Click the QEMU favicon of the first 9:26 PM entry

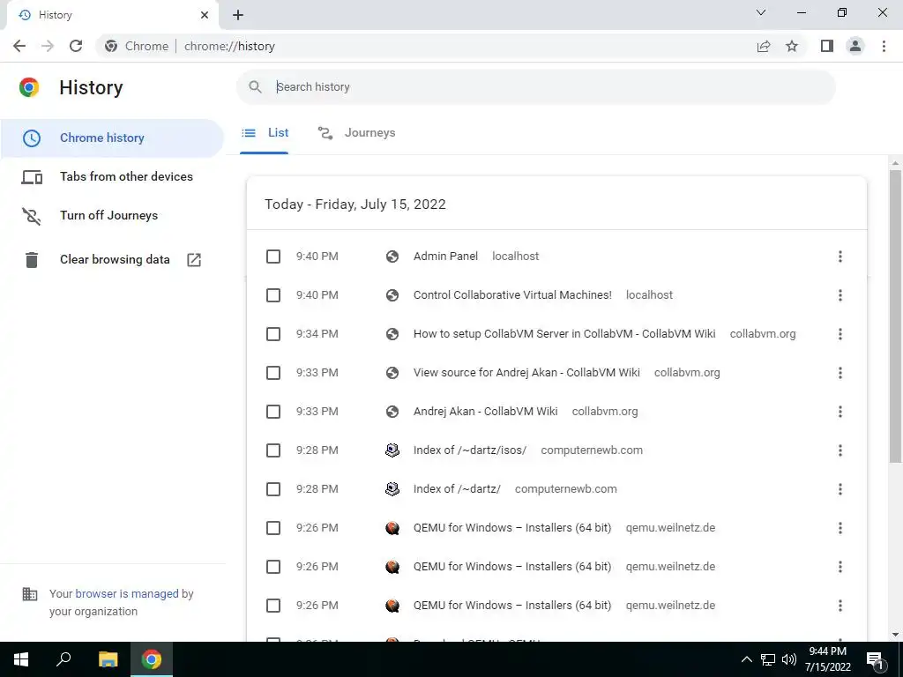point(392,528)
